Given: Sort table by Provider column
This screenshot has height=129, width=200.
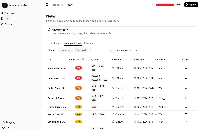Looking at the screenshot, I should tap(118, 59).
